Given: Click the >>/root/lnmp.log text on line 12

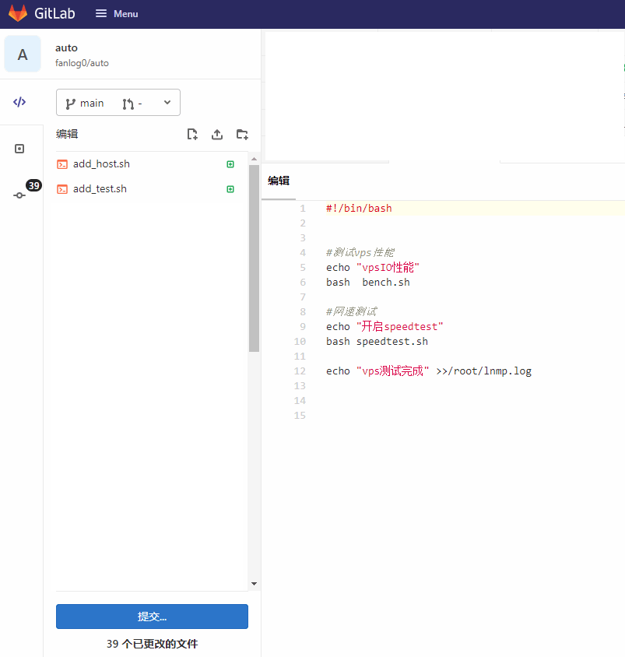Looking at the screenshot, I should click(484, 371).
